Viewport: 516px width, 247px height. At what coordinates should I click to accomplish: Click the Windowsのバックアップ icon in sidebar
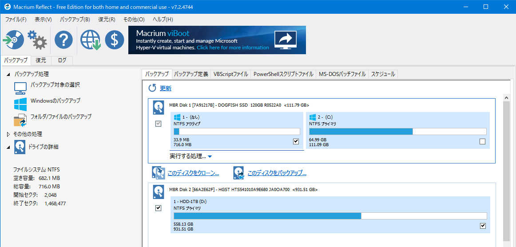(x=20, y=104)
